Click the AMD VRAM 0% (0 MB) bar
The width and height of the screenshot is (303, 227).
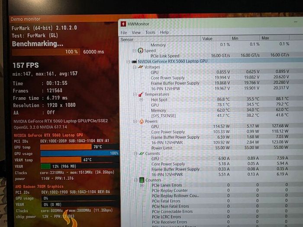coord(80,205)
